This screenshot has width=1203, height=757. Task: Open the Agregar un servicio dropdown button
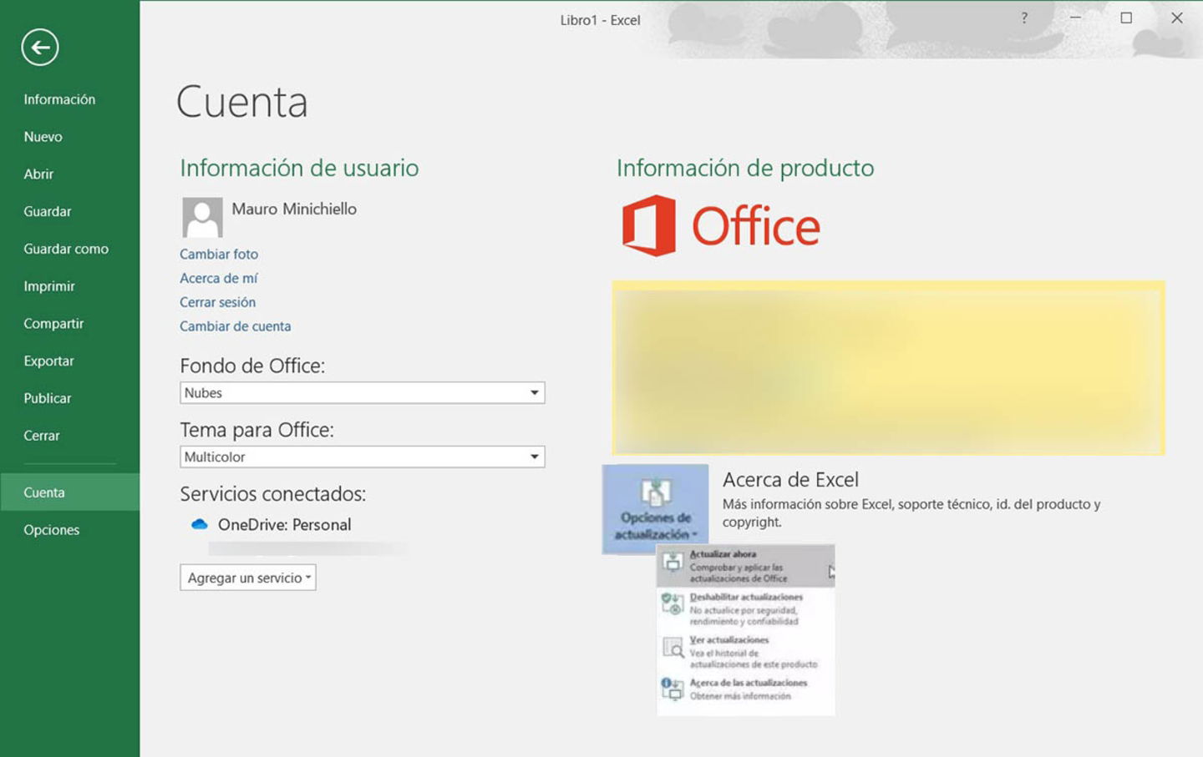pos(248,578)
